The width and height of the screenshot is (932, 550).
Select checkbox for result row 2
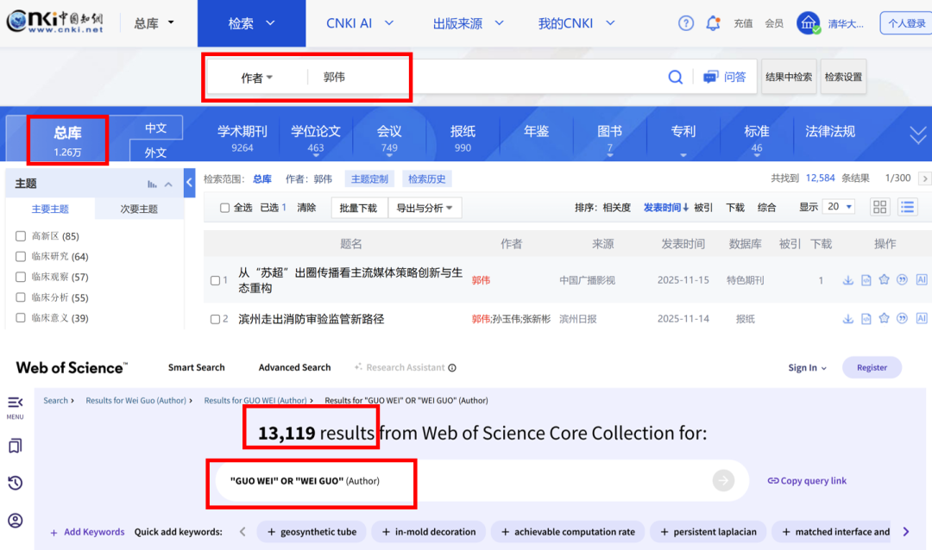(x=216, y=319)
